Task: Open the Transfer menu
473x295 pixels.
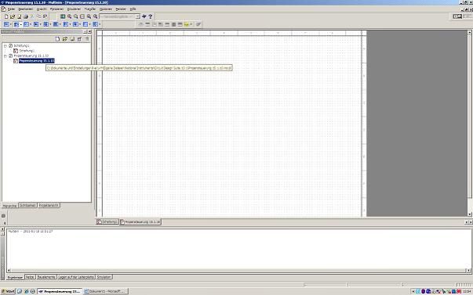Action: click(90, 9)
